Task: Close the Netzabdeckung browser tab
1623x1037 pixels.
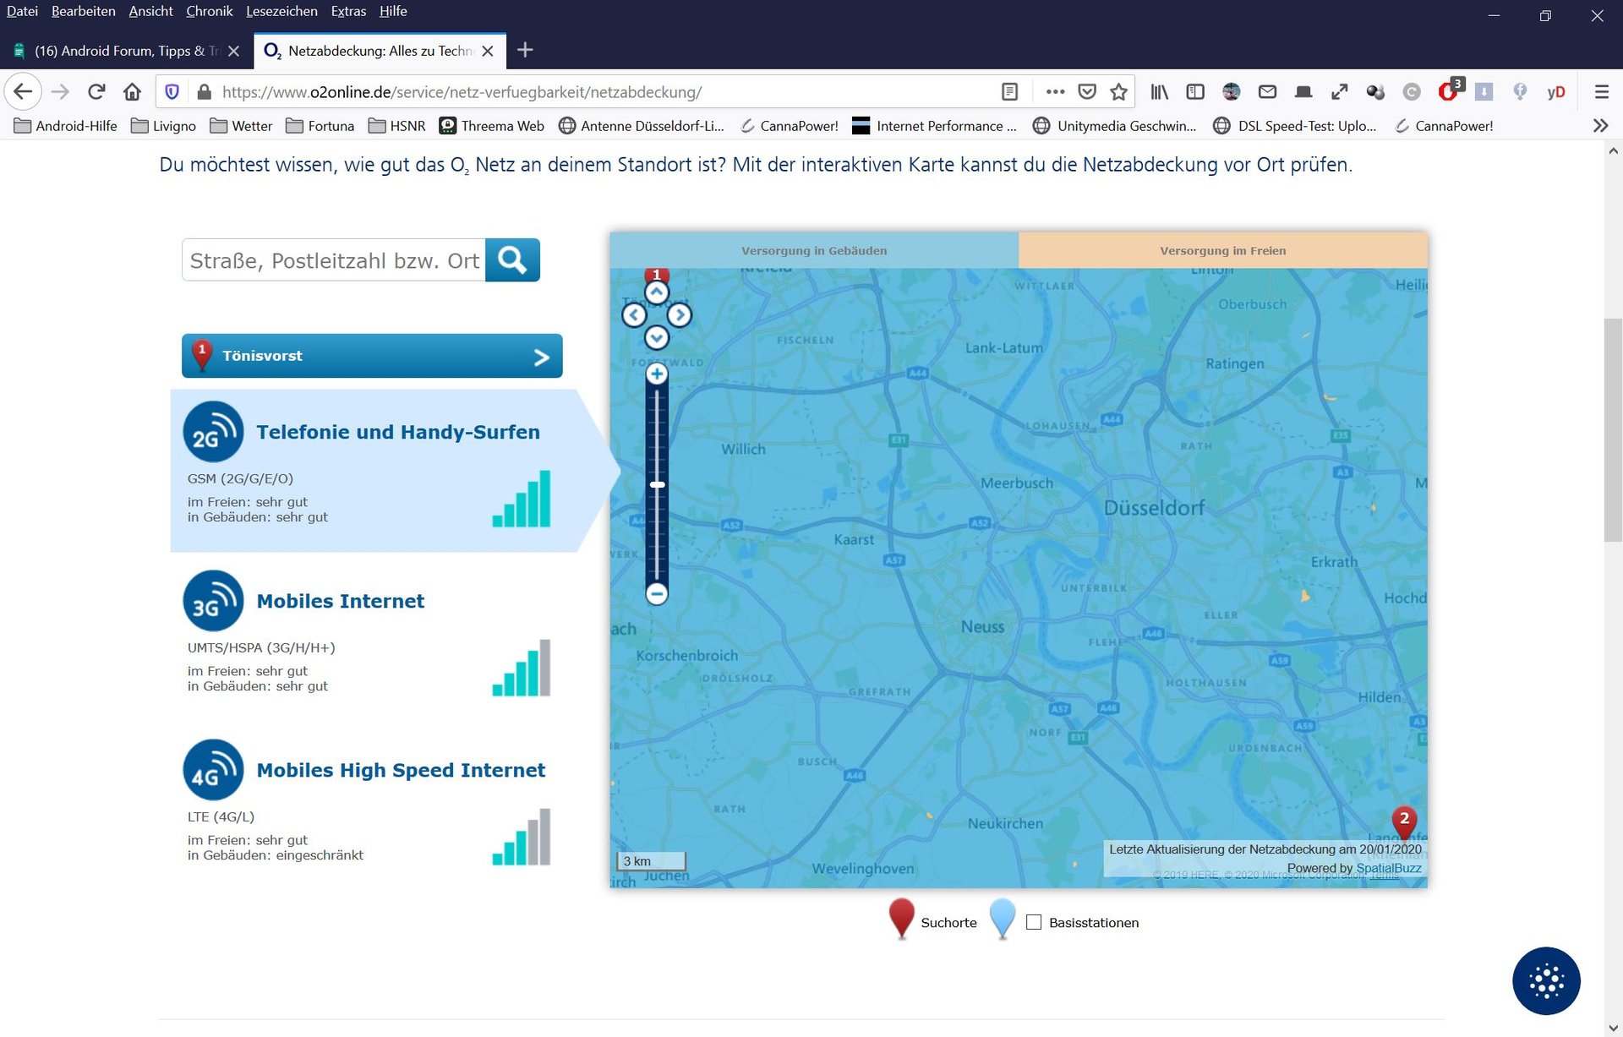Action: click(x=488, y=51)
